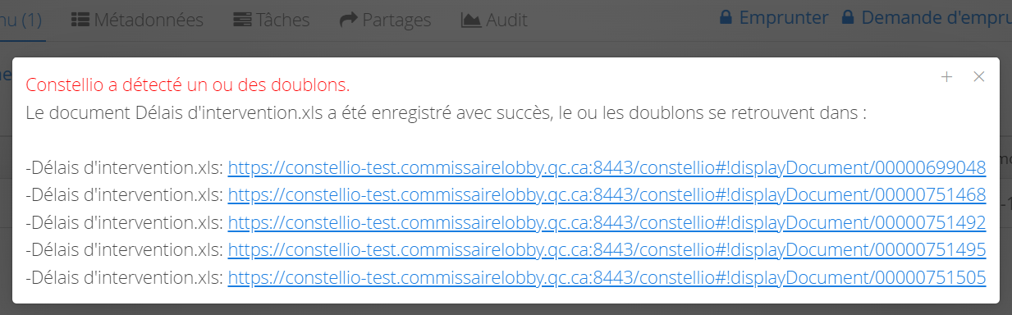
Task: Follow the displayDocument link ending in 00000751492
Action: pos(607,222)
